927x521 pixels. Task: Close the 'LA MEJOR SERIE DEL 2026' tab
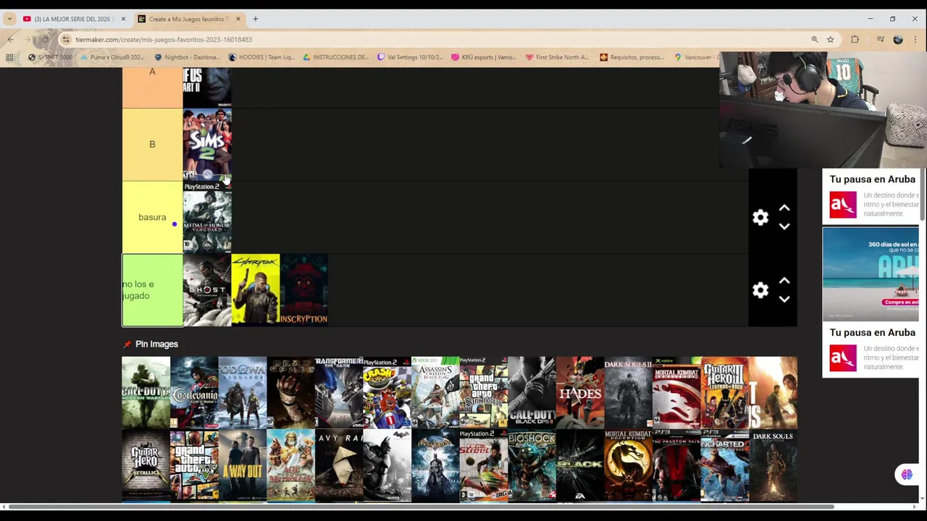(123, 19)
